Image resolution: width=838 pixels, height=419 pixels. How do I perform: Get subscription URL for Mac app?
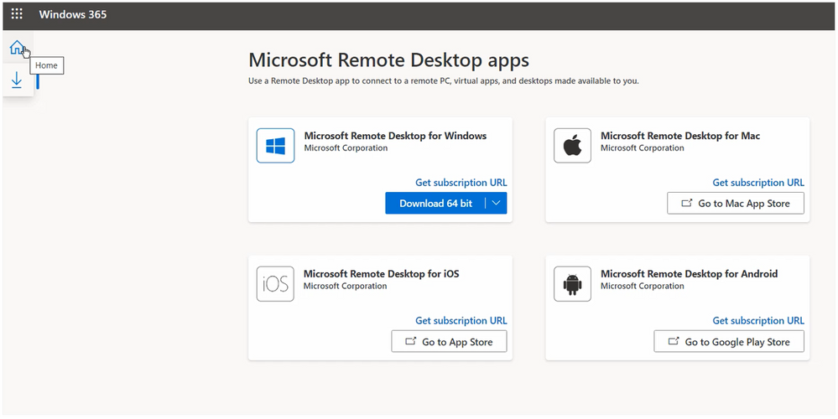(x=757, y=183)
